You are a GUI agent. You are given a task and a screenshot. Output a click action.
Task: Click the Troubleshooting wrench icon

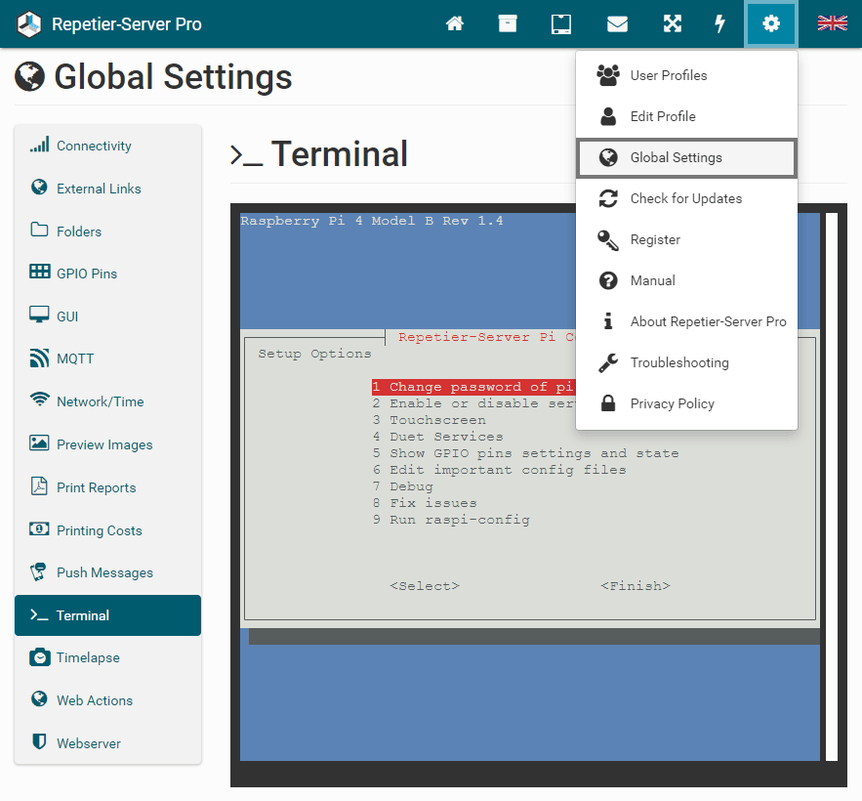pos(608,362)
